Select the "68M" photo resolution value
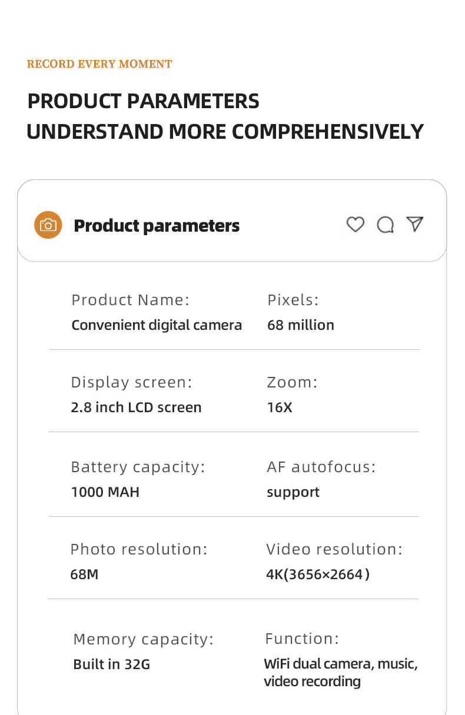 point(84,574)
